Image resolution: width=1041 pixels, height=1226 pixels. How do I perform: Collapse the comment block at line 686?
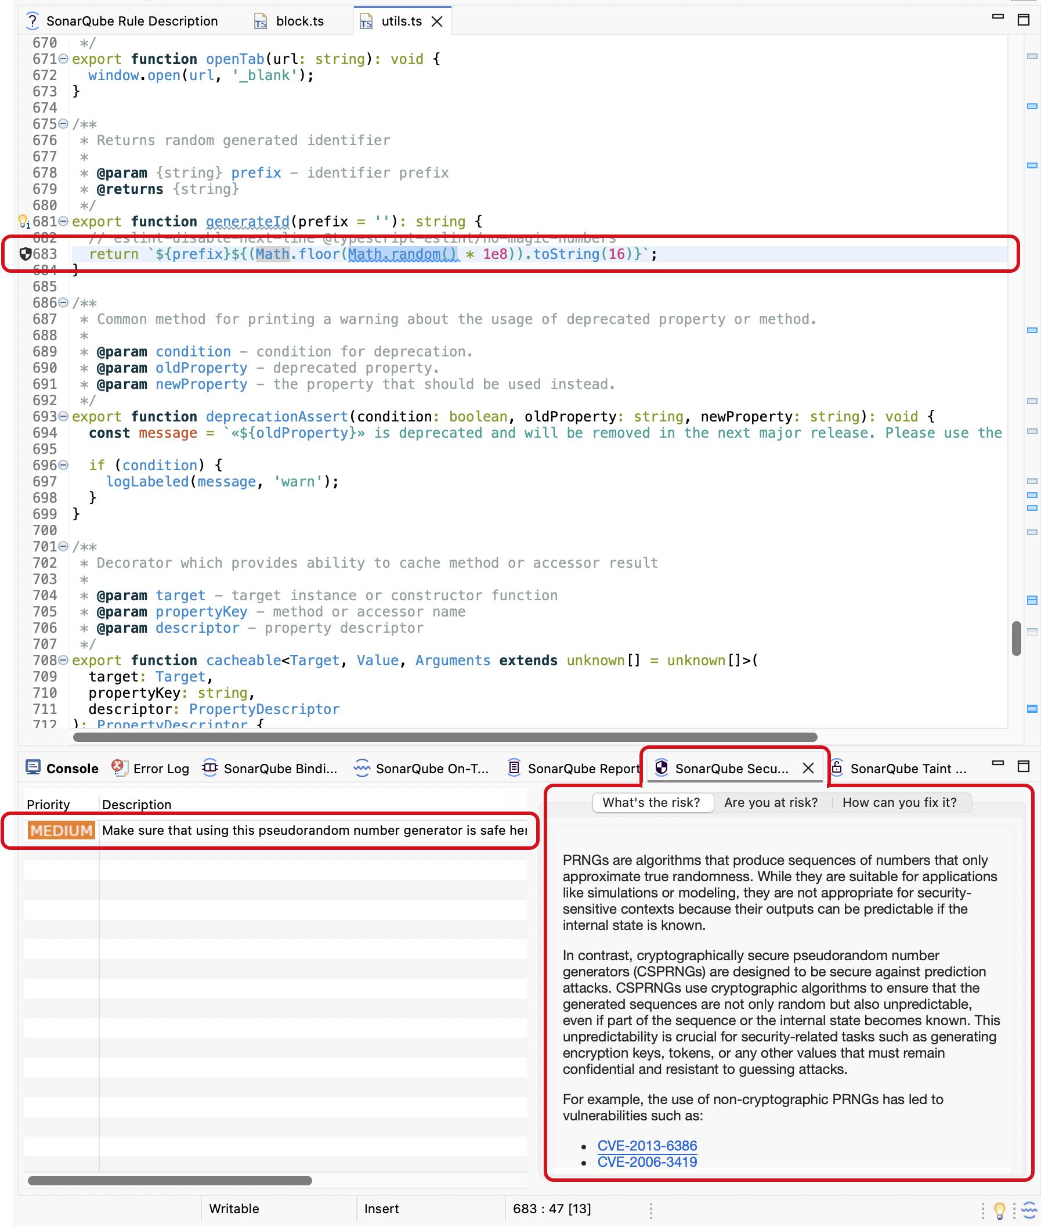[63, 302]
